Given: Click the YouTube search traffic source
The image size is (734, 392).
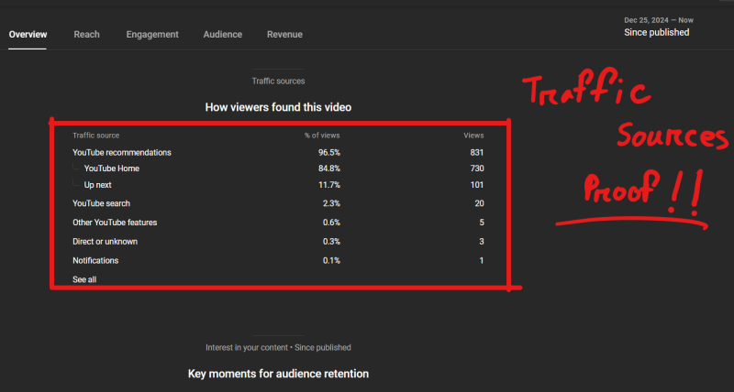Looking at the screenshot, I should coord(101,203).
